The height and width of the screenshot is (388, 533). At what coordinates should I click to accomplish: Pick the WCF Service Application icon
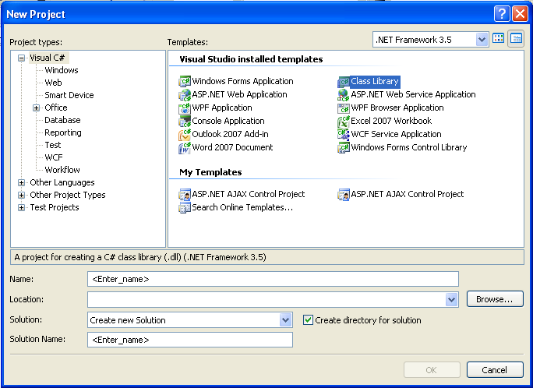[x=344, y=135]
